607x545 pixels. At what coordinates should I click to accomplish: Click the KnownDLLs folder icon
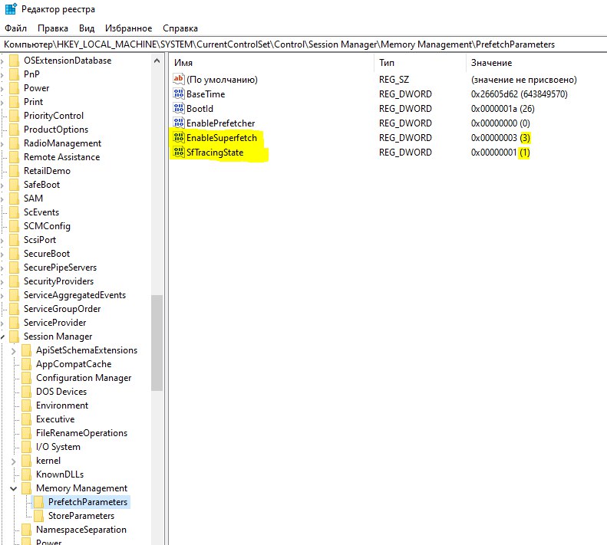click(27, 474)
